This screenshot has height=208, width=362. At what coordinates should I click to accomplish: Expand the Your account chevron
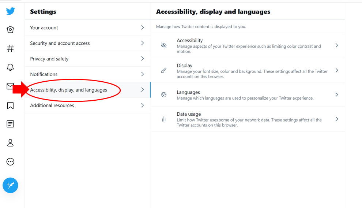tap(143, 27)
